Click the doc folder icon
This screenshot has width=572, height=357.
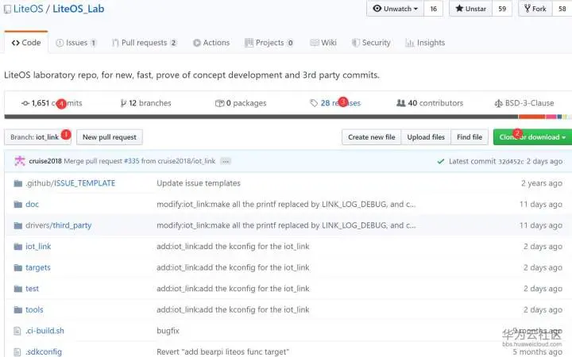coord(17,205)
